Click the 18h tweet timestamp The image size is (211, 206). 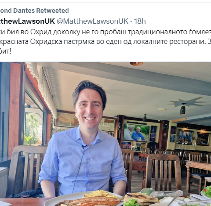click(140, 21)
